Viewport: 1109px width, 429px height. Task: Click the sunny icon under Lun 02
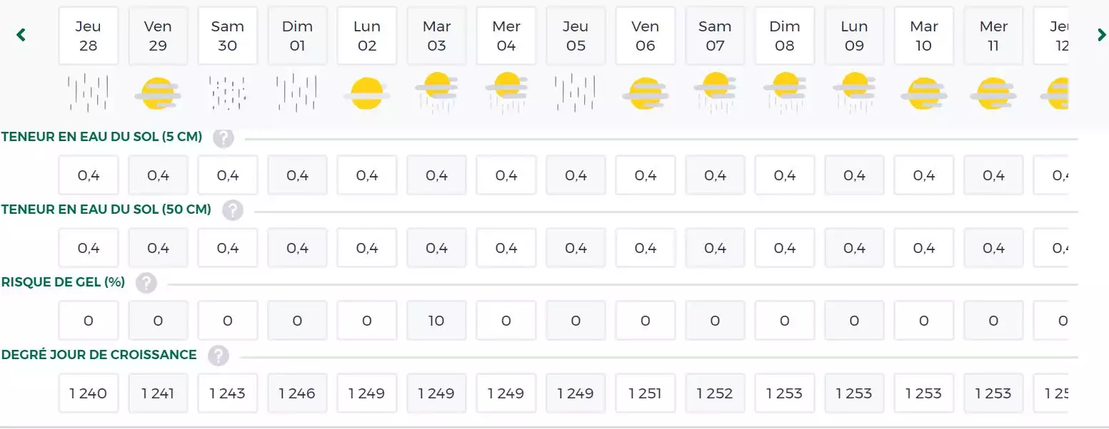pyautogui.click(x=367, y=93)
